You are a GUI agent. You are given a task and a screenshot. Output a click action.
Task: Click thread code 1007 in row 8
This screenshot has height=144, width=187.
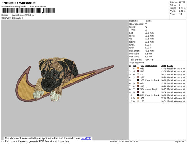(164, 89)
